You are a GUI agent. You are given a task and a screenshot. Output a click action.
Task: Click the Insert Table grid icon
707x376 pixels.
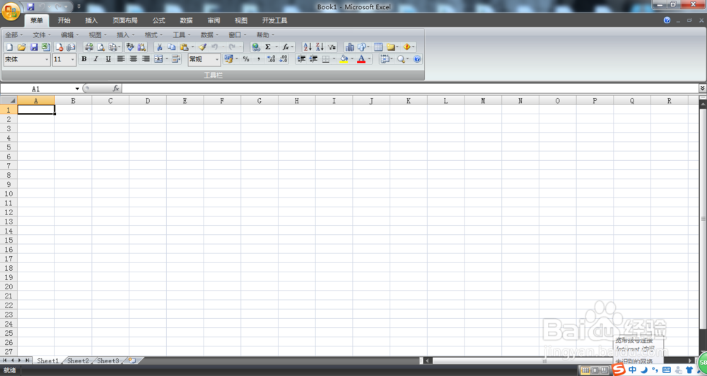pos(378,47)
